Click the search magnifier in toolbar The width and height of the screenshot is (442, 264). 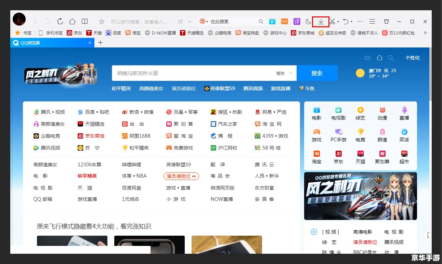261,22
